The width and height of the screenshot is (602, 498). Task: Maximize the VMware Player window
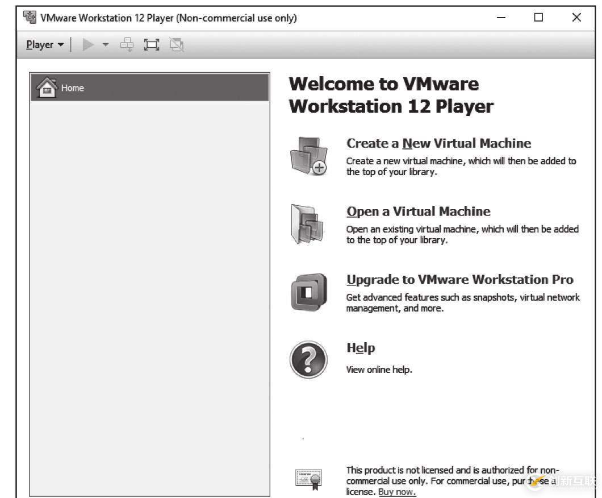[x=538, y=17]
